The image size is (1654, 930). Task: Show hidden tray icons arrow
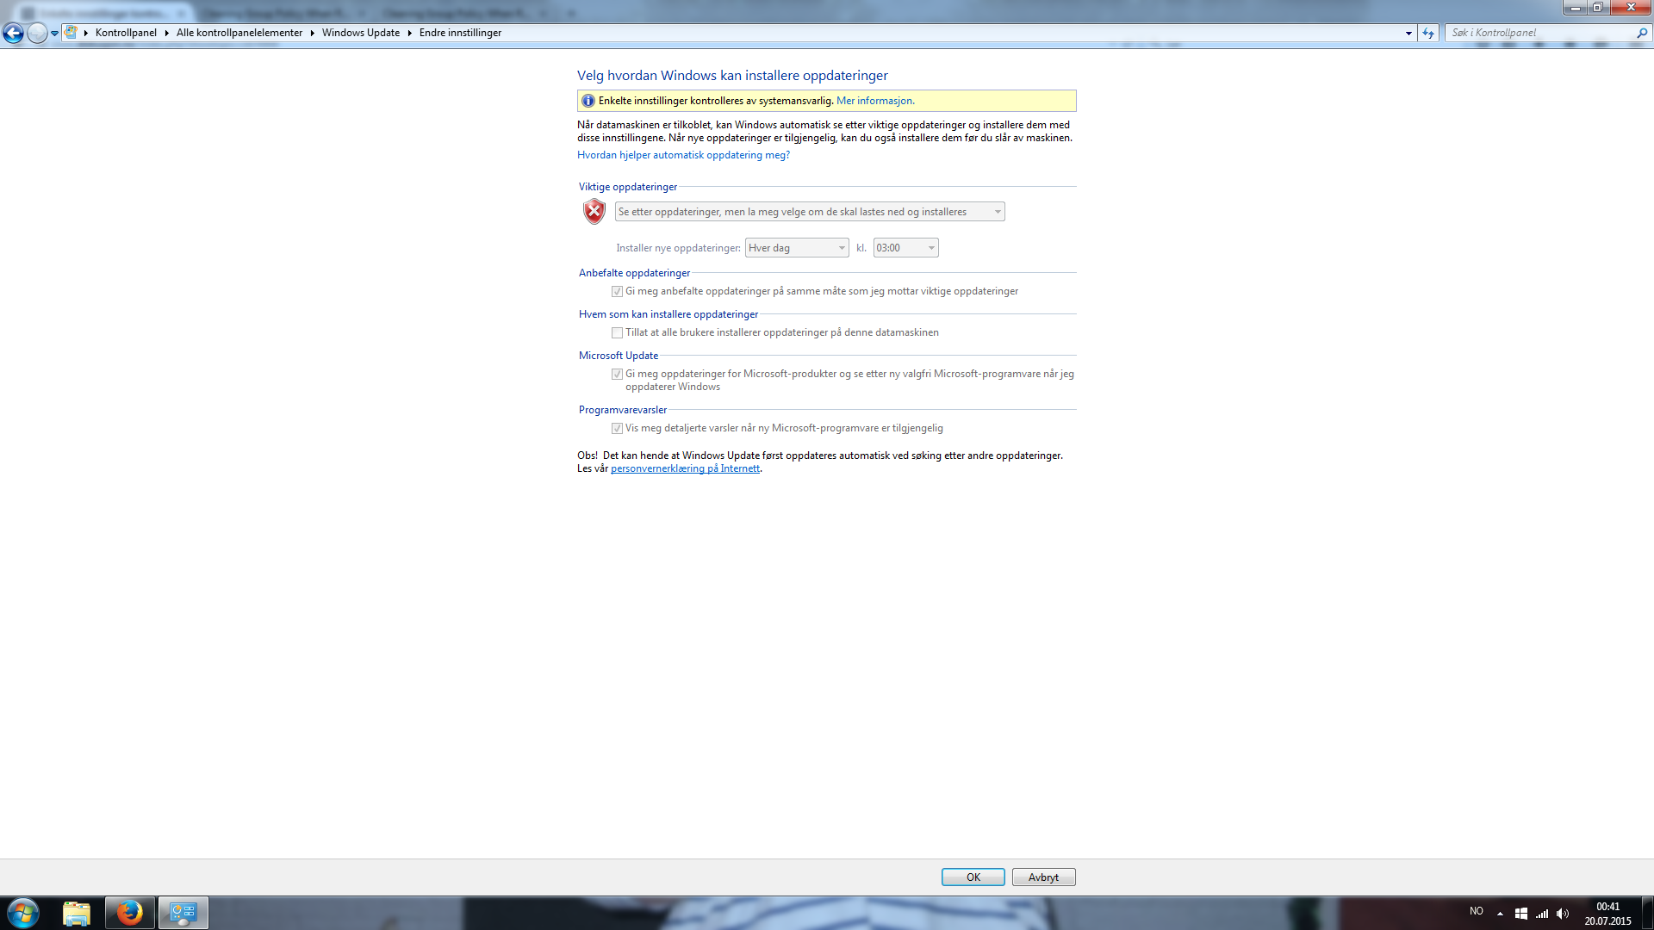[1500, 914]
